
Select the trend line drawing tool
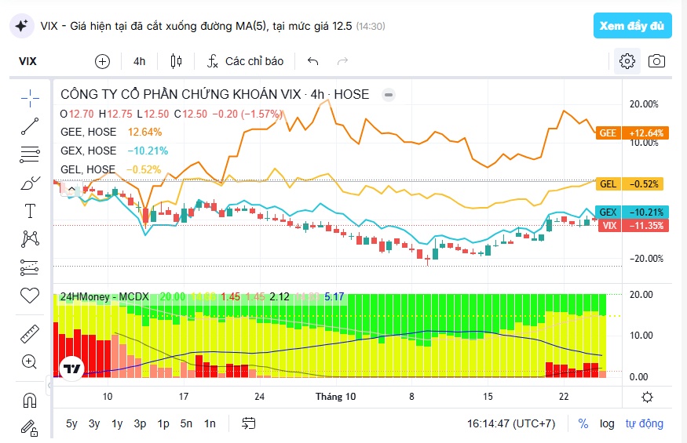pos(30,126)
